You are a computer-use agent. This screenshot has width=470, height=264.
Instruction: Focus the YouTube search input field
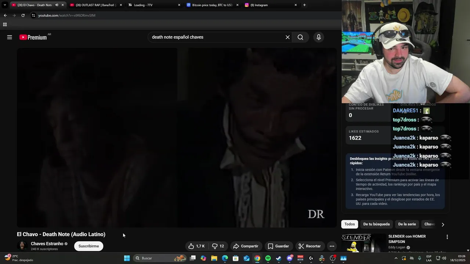click(217, 37)
